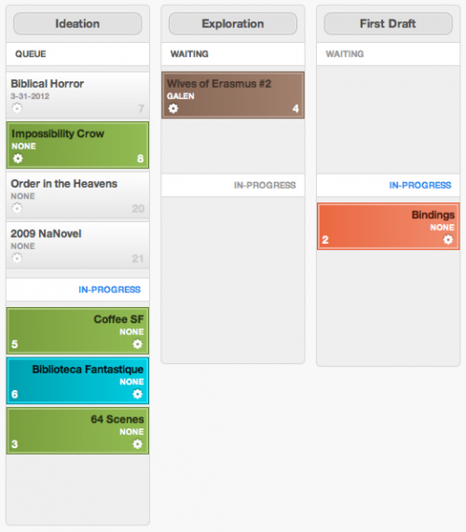Open gear menu for Order in the Heavens
Screen dimensions: 466x532
[17, 208]
